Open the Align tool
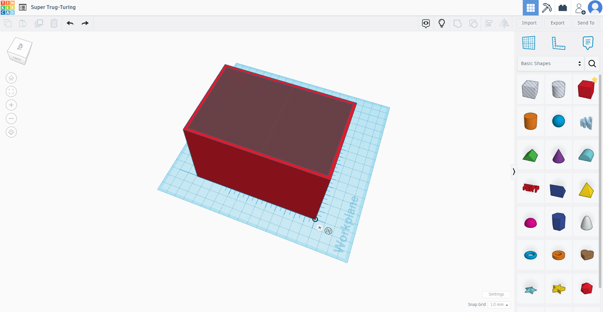603x312 pixels. click(489, 23)
